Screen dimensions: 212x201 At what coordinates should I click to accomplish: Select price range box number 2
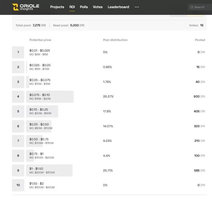click(18, 67)
